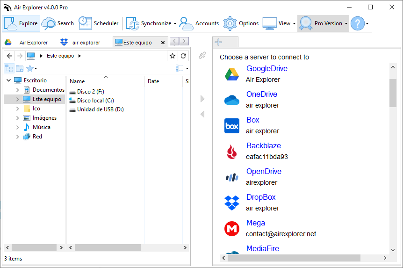
Task: Click the help question mark icon
Action: click(358, 23)
